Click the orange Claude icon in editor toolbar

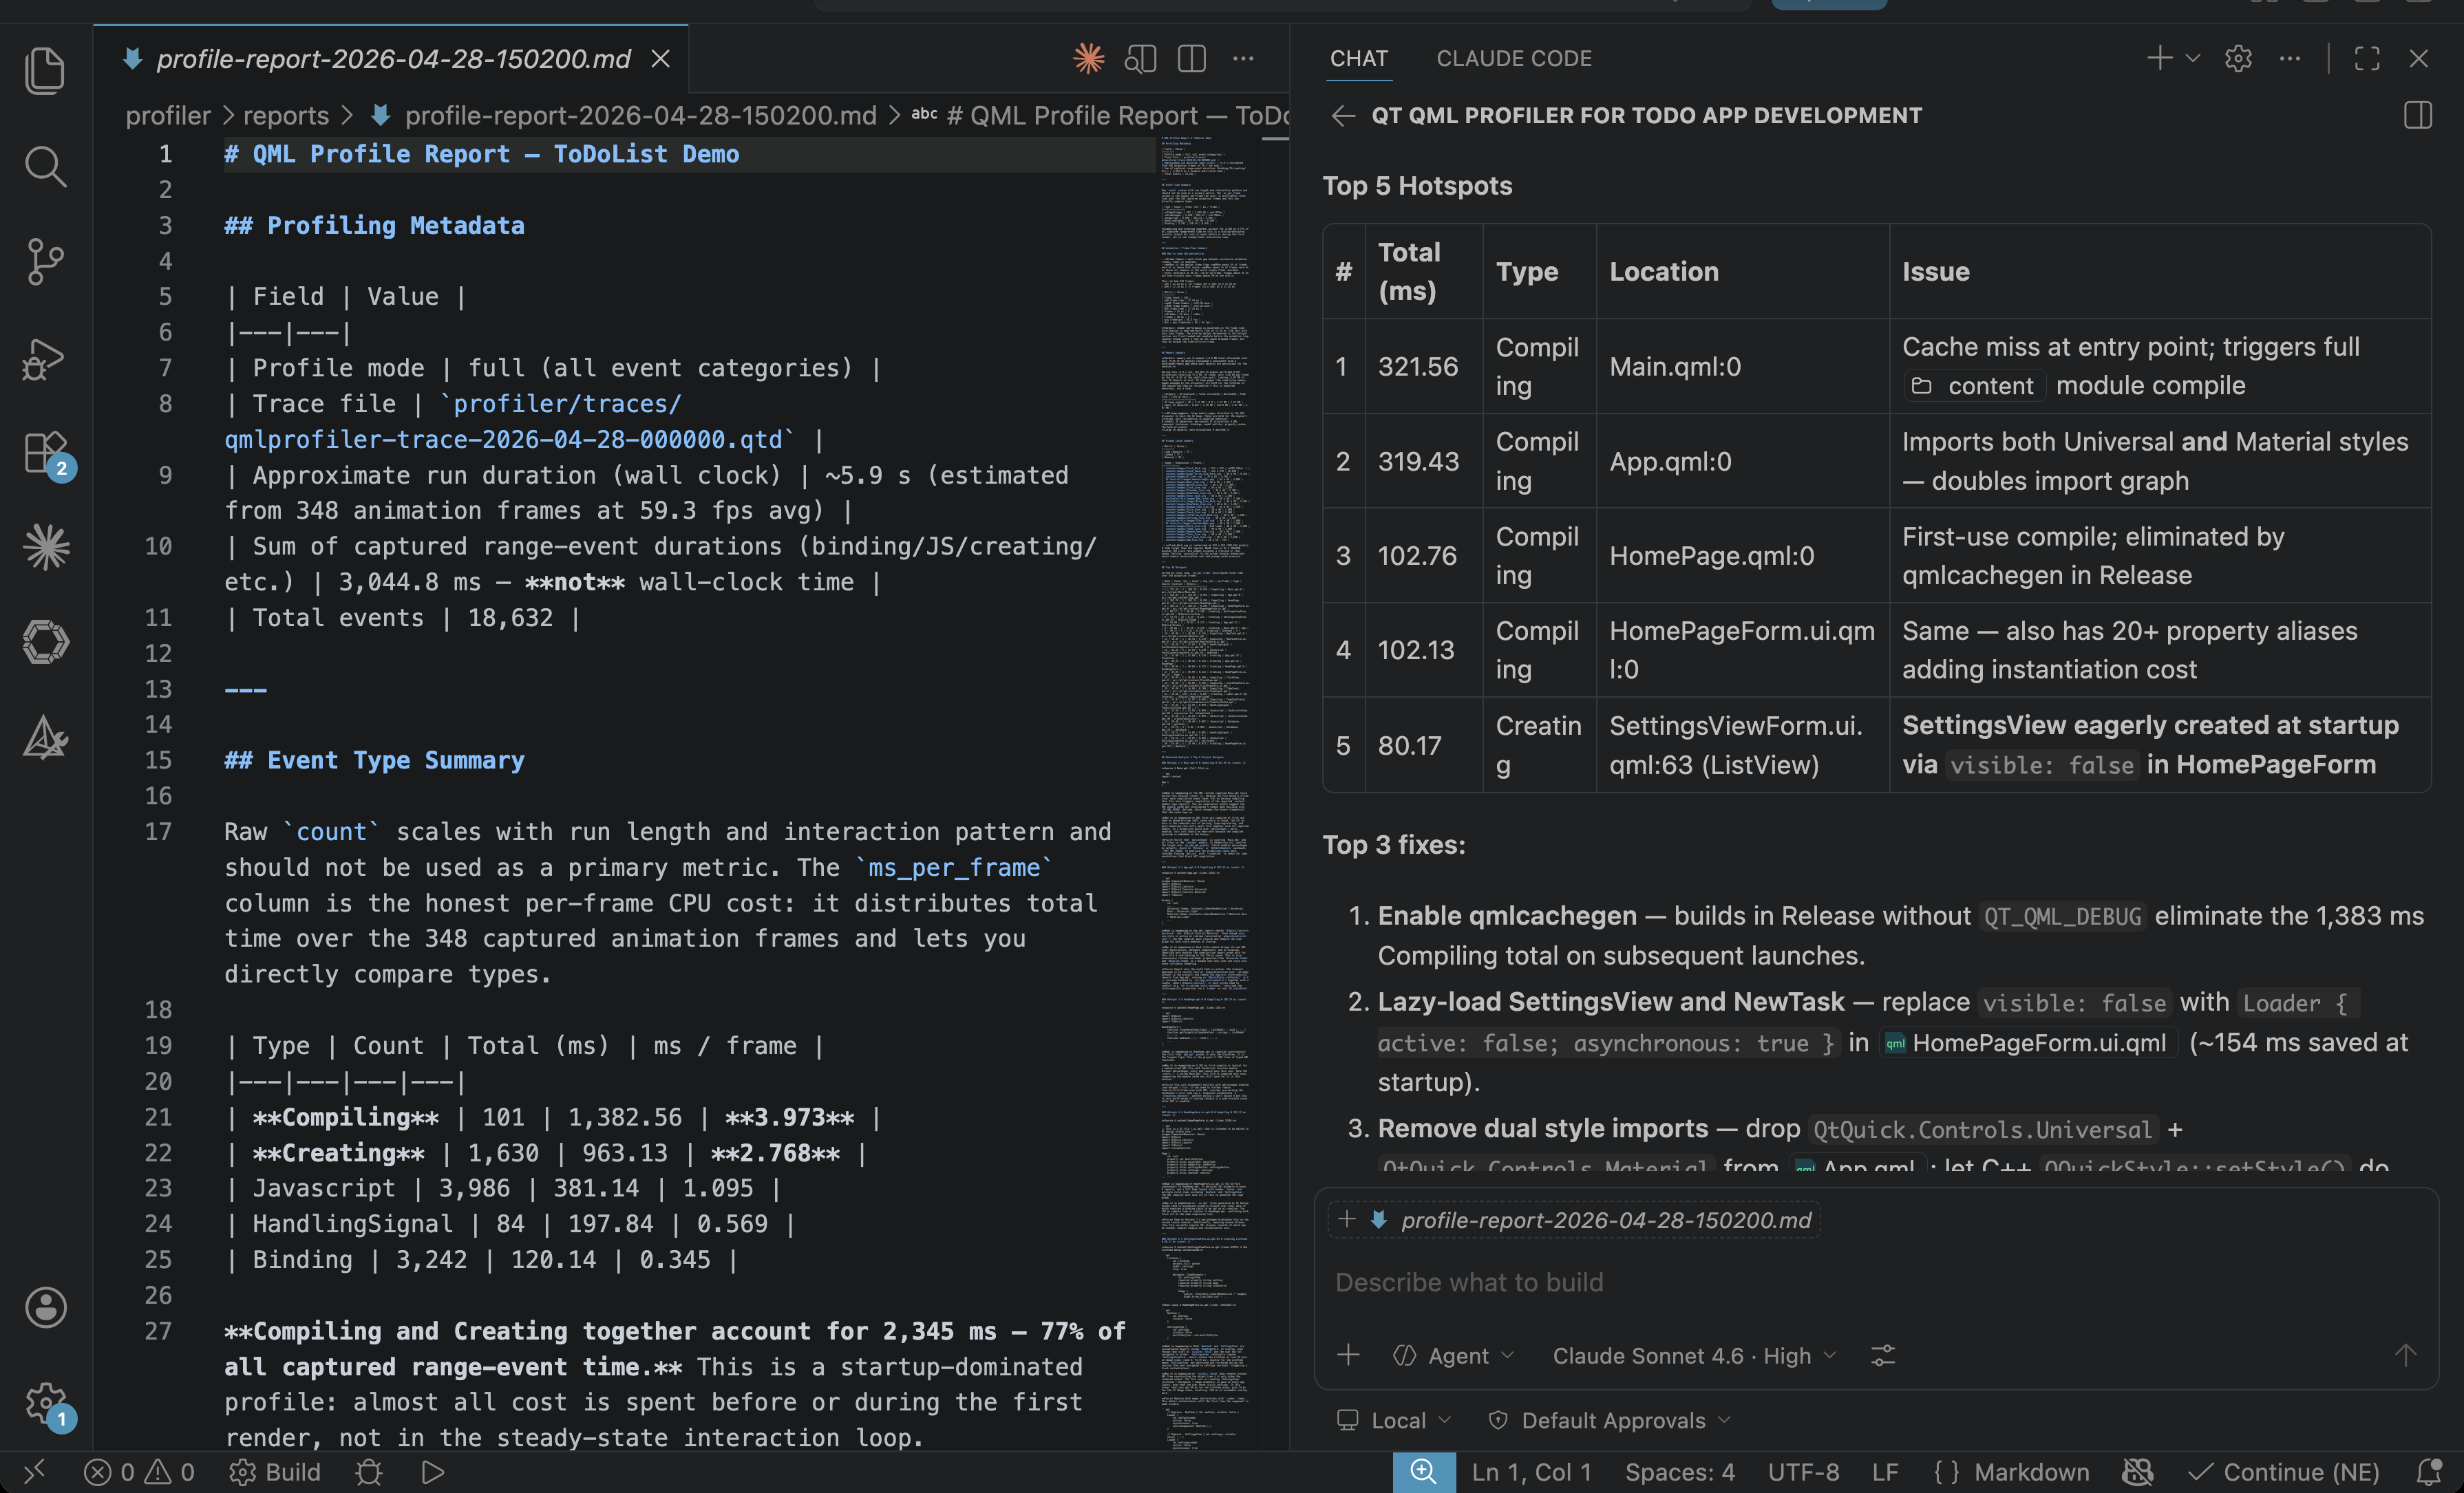click(1088, 59)
